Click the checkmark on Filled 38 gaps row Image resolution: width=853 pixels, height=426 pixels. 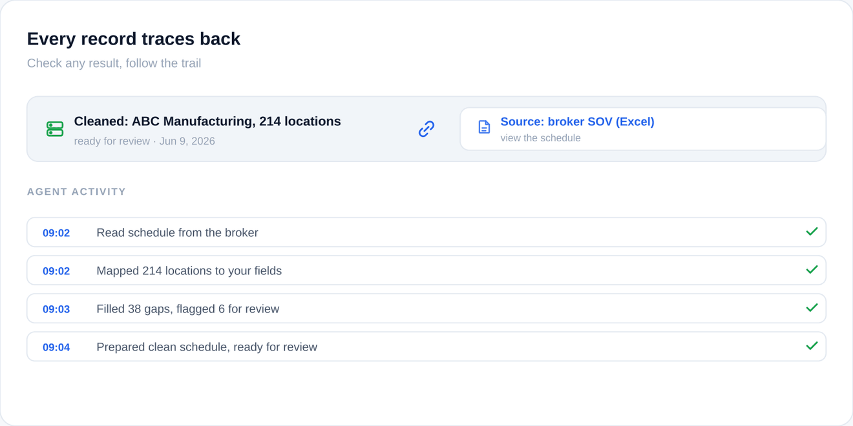click(x=812, y=308)
